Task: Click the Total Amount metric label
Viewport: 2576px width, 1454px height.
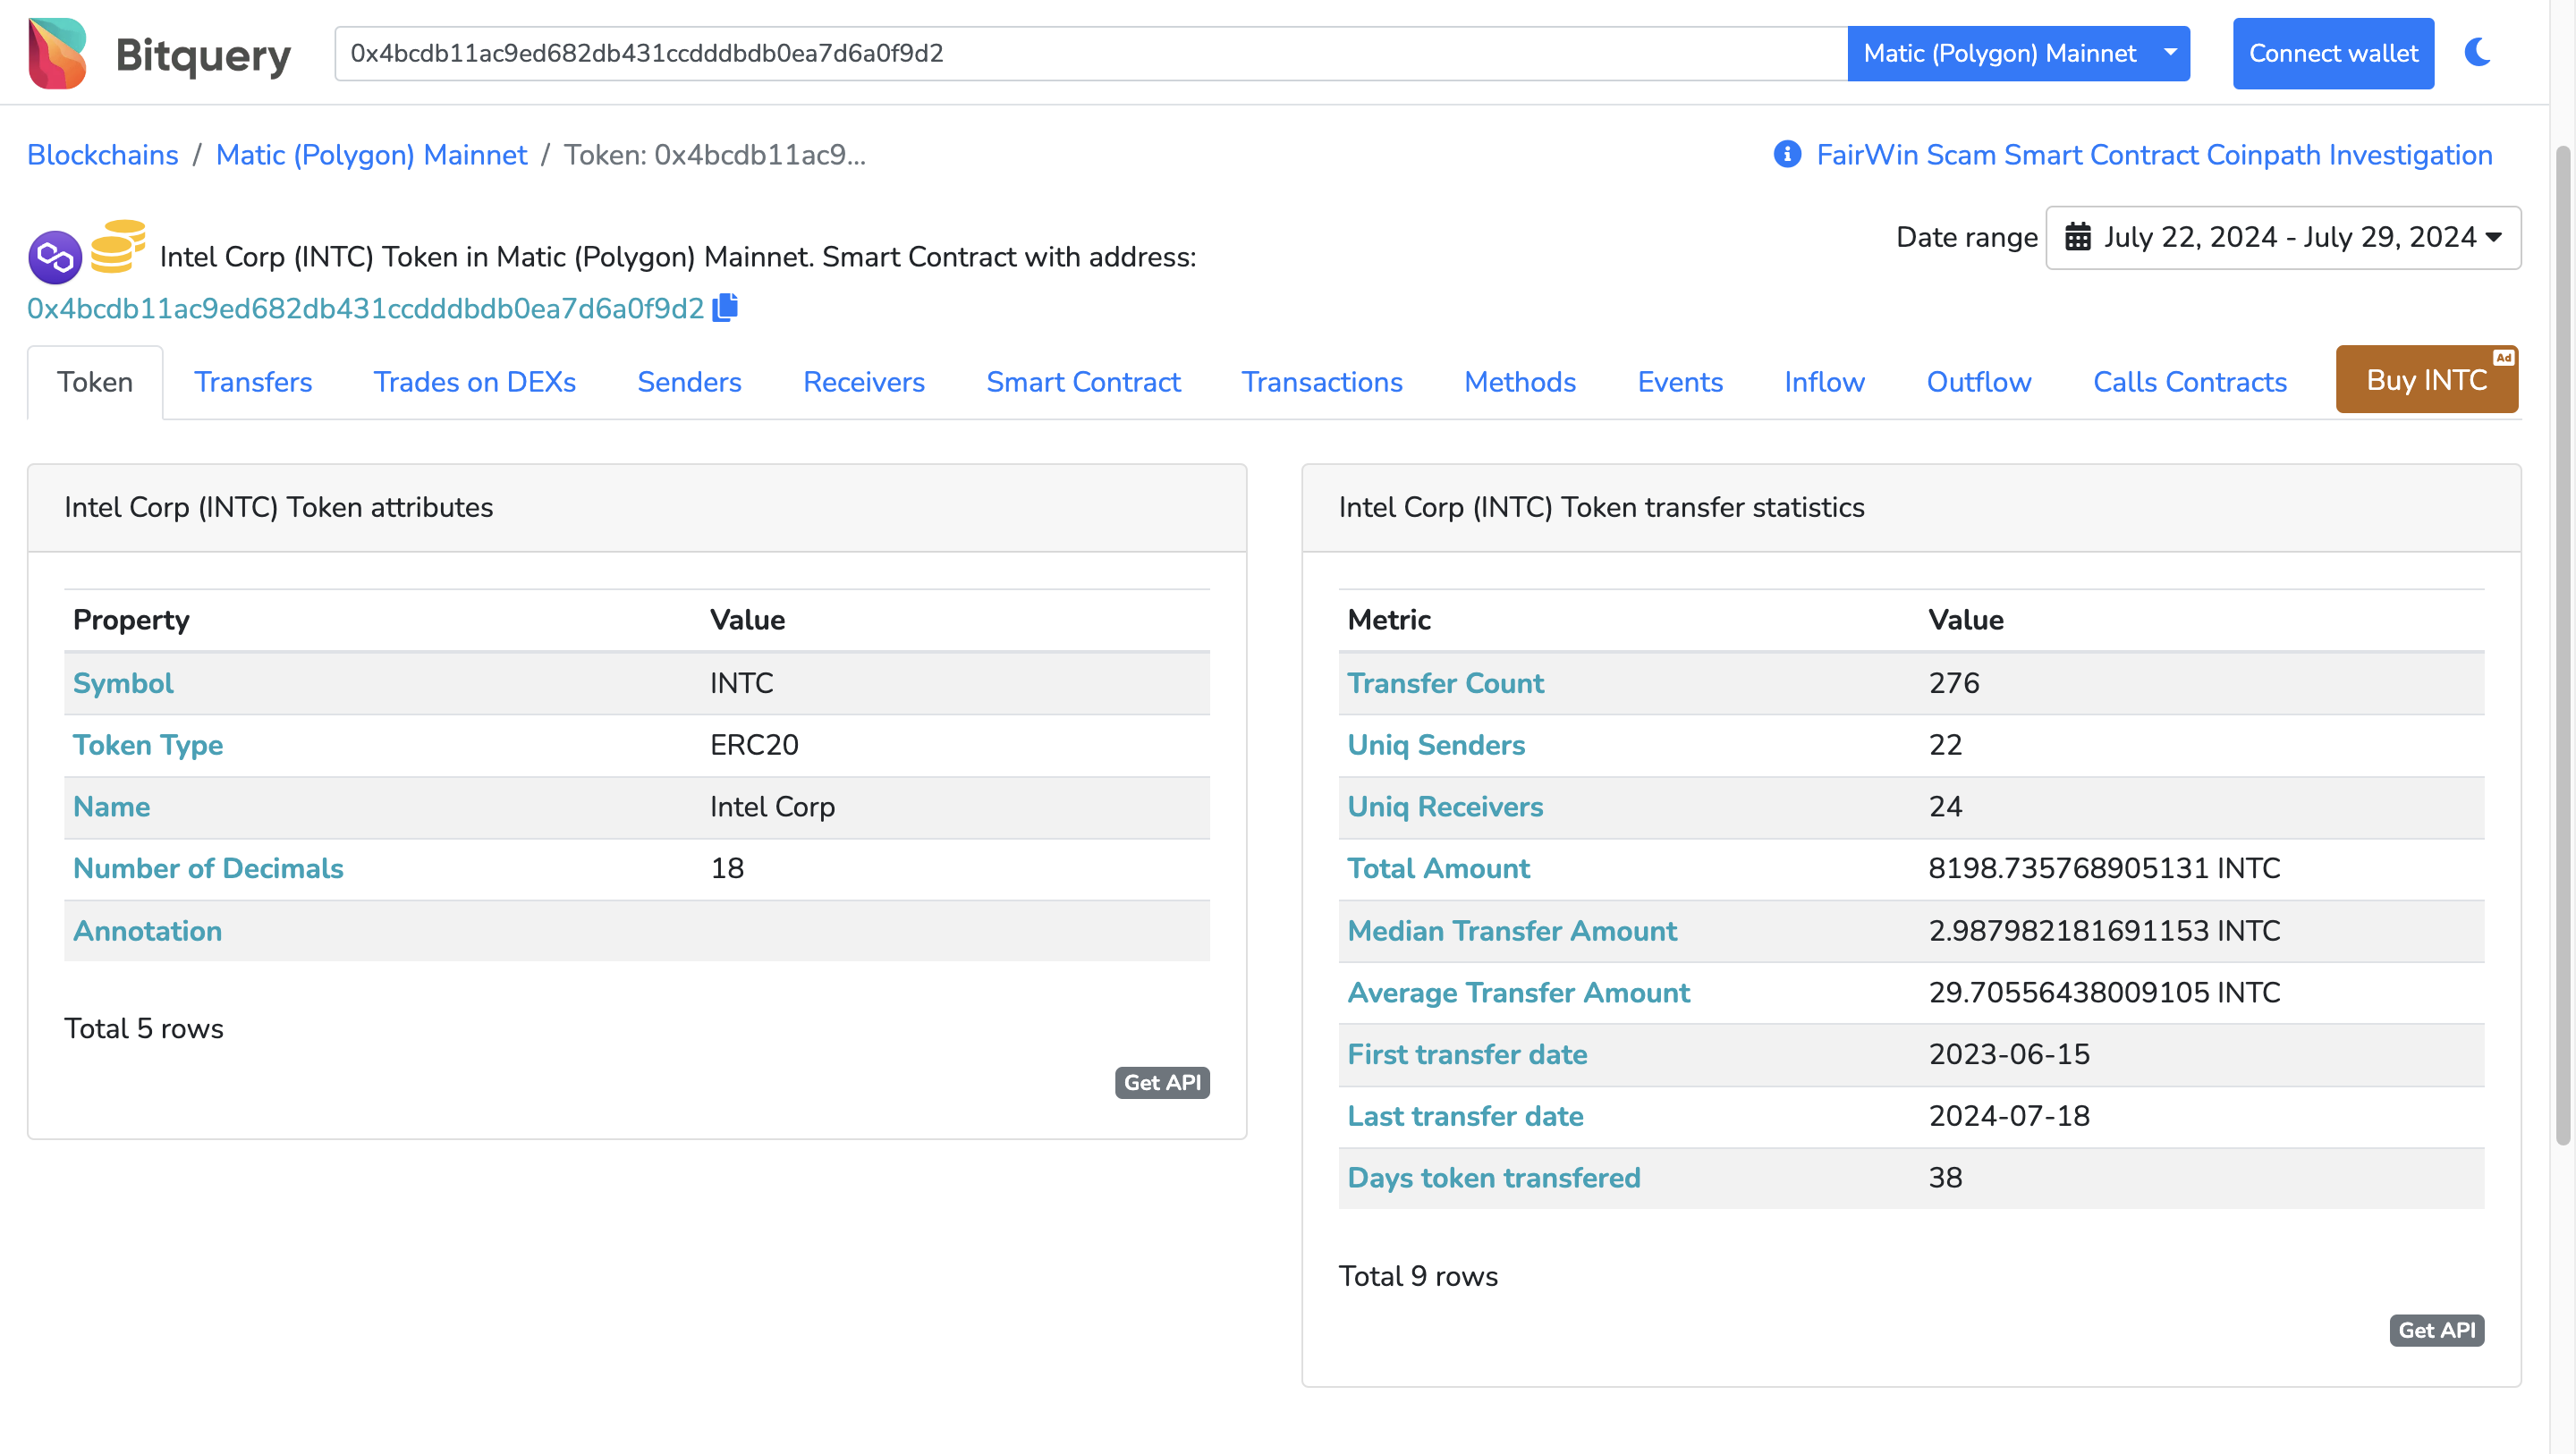Action: click(x=1438, y=868)
